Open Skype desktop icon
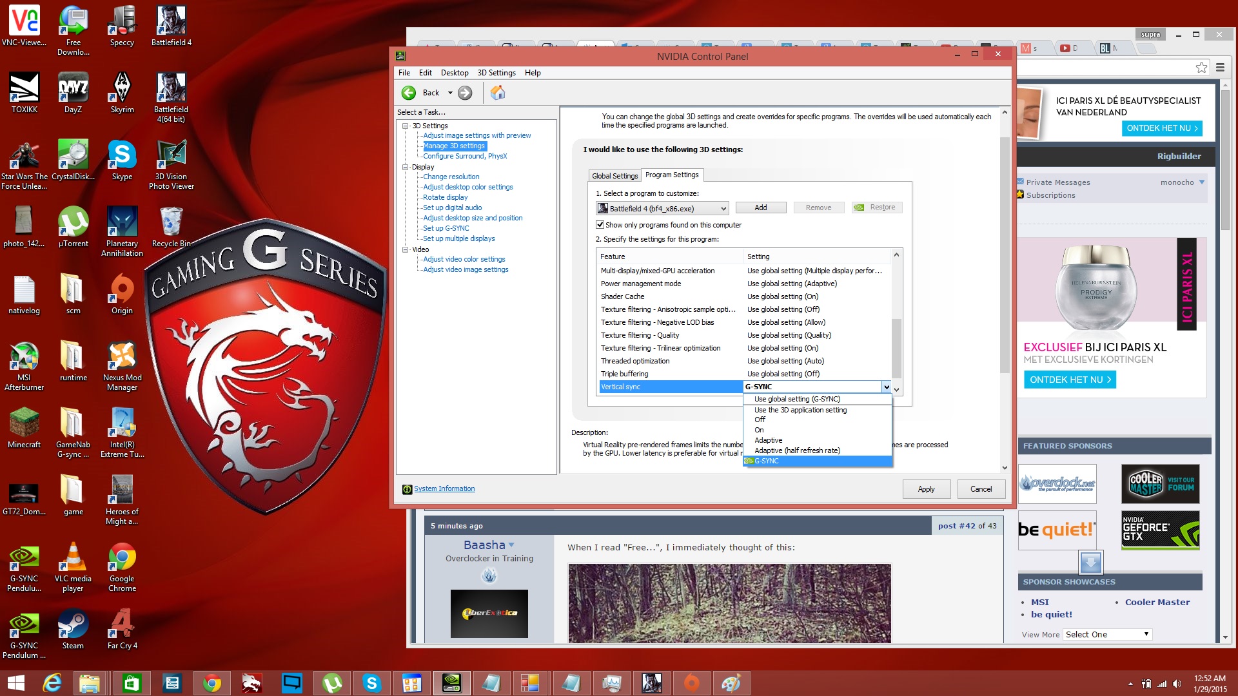Screen dimensions: 1238x696 [x=122, y=160]
